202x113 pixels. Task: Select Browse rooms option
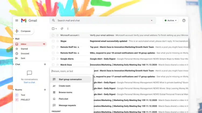[71, 92]
